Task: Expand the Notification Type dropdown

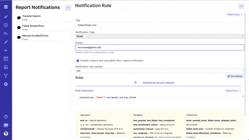Action: 160,36
